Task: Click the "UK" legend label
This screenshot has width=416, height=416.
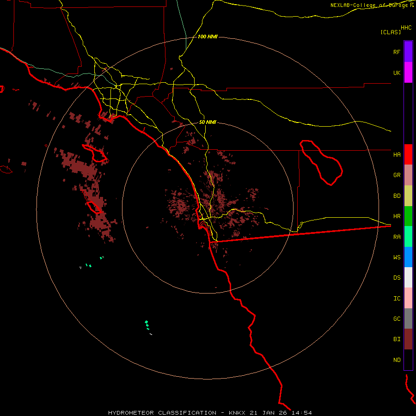Action: click(397, 73)
